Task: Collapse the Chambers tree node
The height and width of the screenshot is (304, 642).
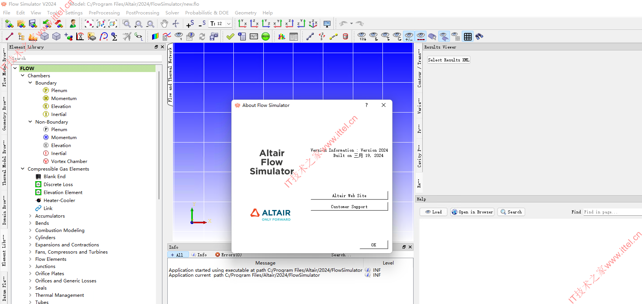Action: pyautogui.click(x=23, y=75)
